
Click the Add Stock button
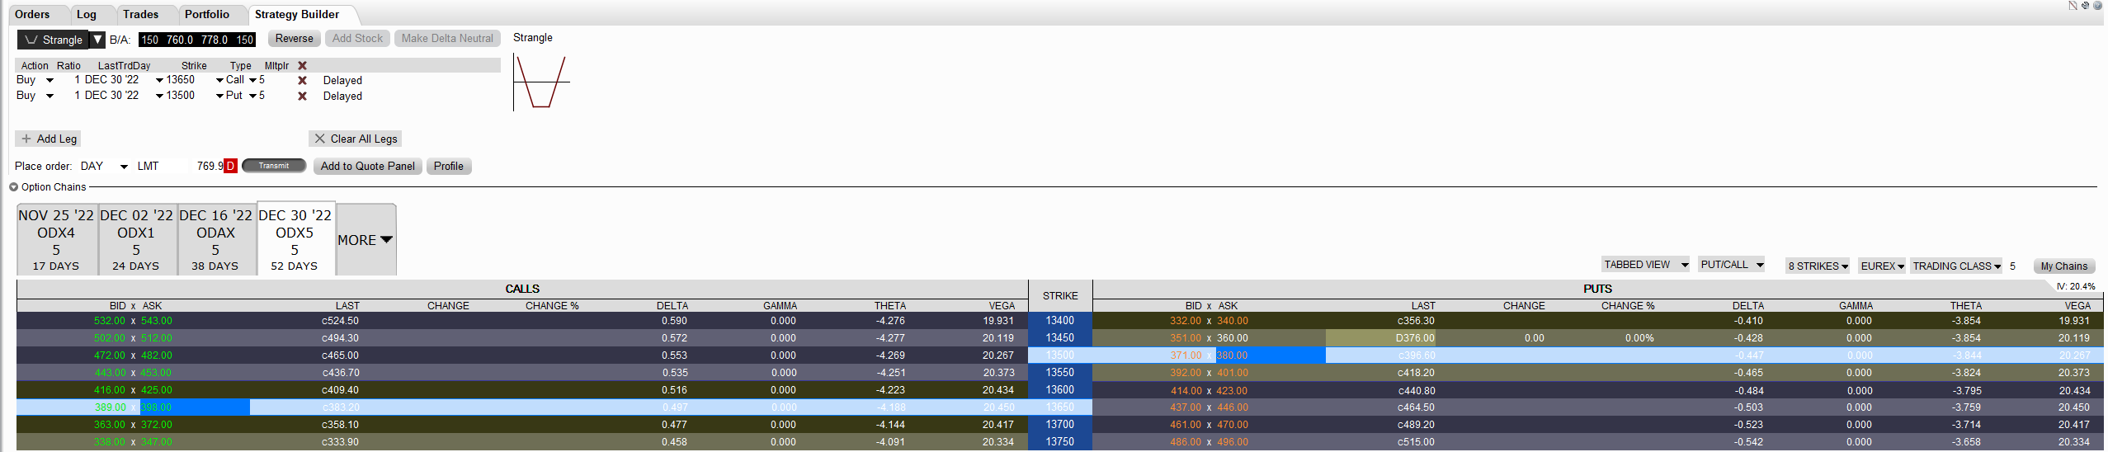click(x=357, y=39)
